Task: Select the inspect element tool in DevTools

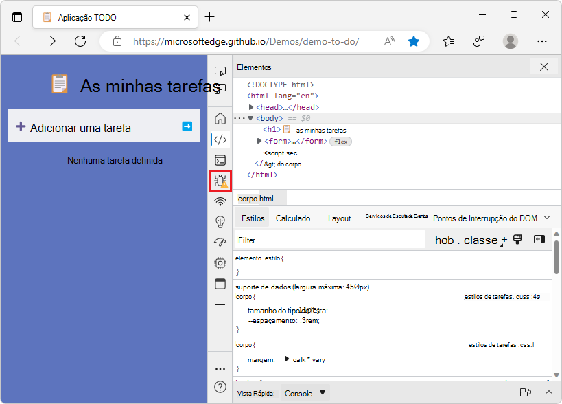Action: (x=220, y=69)
